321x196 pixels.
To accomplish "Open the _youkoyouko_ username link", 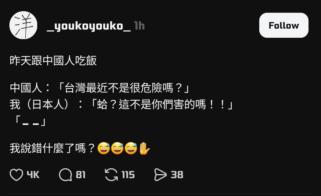I will pos(89,26).
